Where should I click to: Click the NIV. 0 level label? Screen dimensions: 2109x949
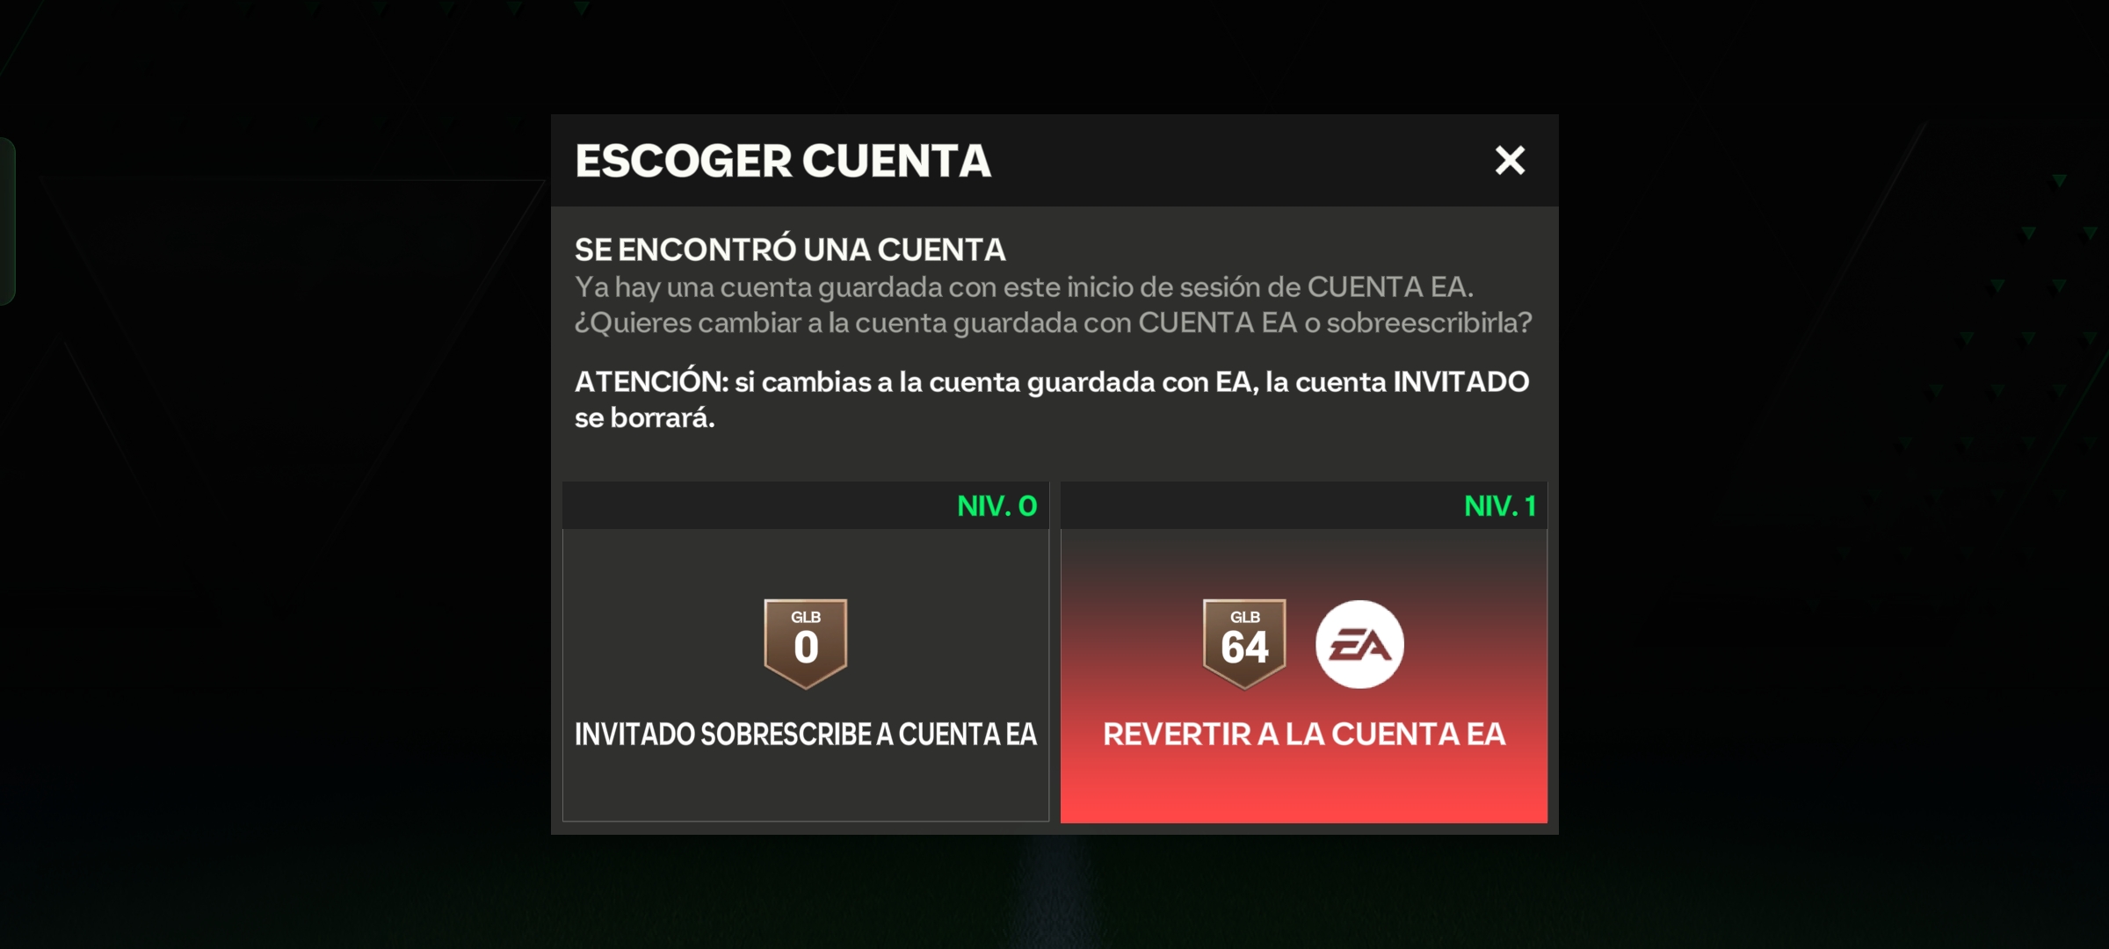997,506
